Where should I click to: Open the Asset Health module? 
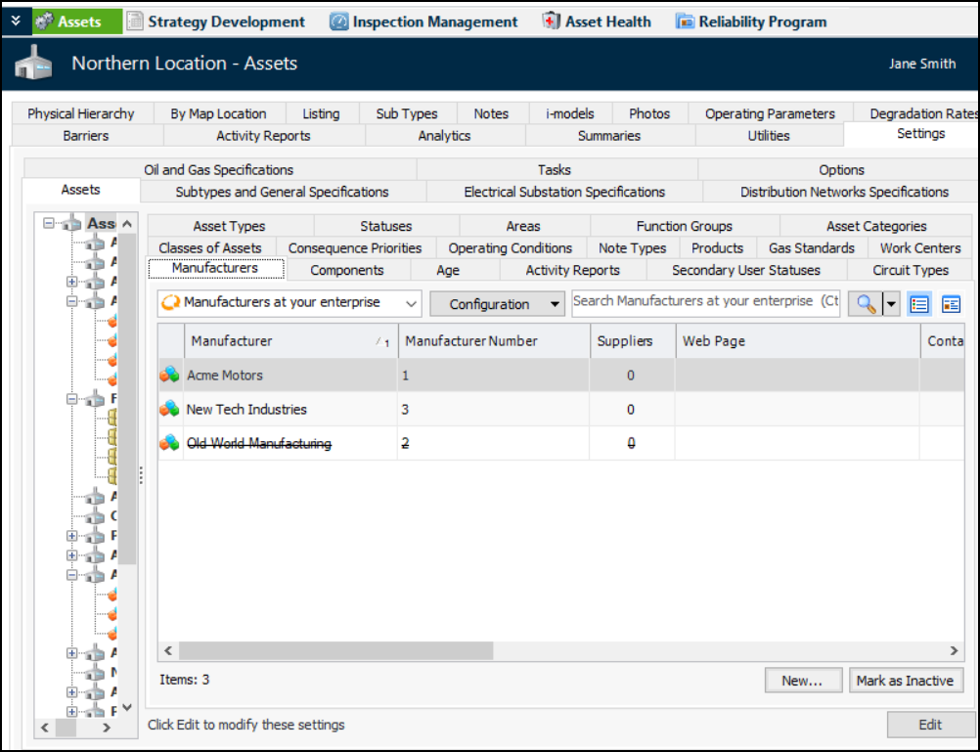pos(597,22)
